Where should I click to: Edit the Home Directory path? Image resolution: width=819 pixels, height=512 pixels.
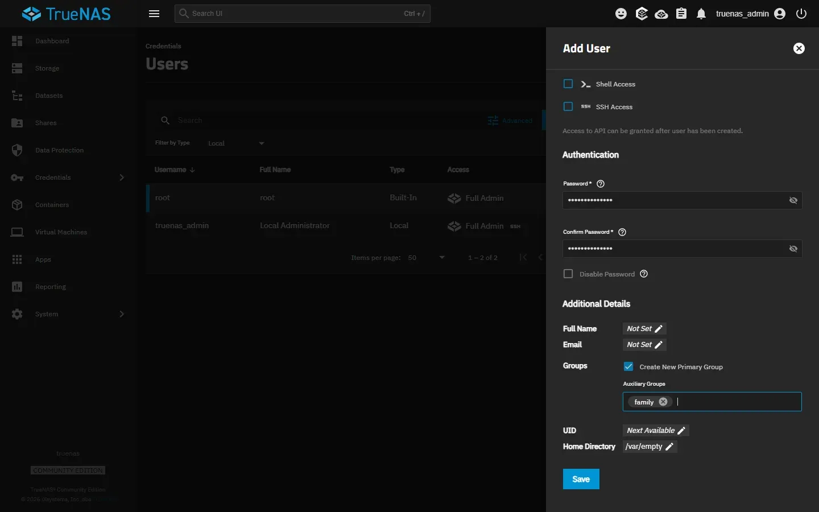(650, 447)
